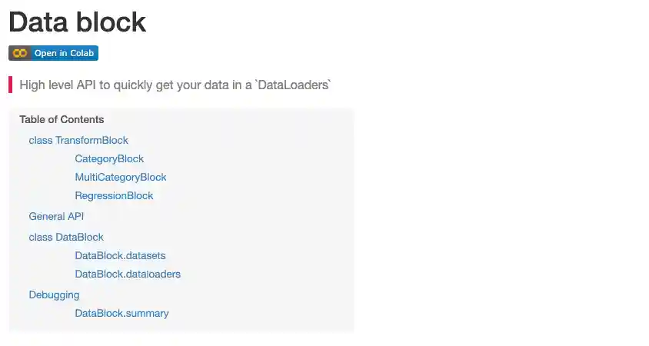Select the class DataBlock contents link

click(x=66, y=237)
